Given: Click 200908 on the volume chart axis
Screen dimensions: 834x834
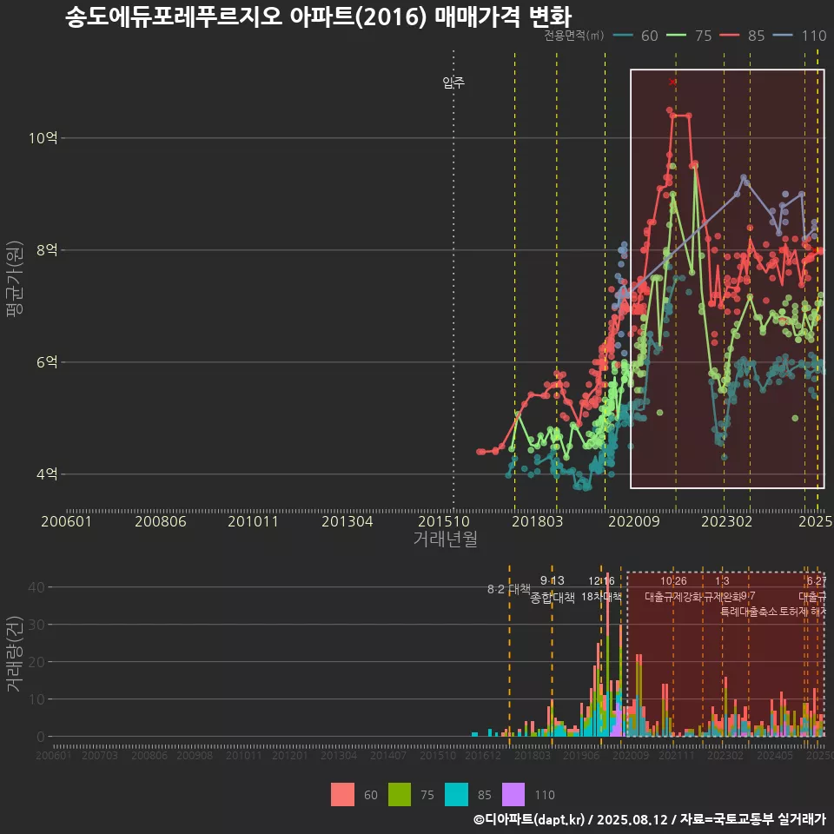Looking at the screenshot, I should (195, 755).
